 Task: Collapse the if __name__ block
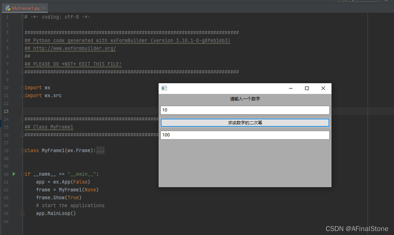(x=23, y=174)
